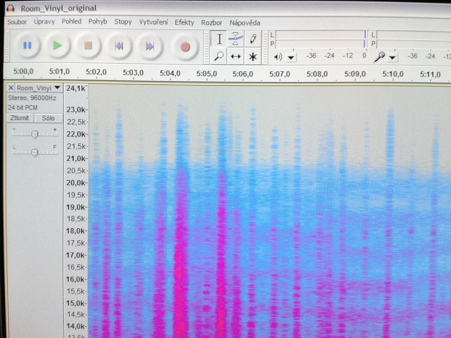Click the 'Stereo, 96000Hz' track info text
Screen dimensions: 451x338
click(x=32, y=98)
